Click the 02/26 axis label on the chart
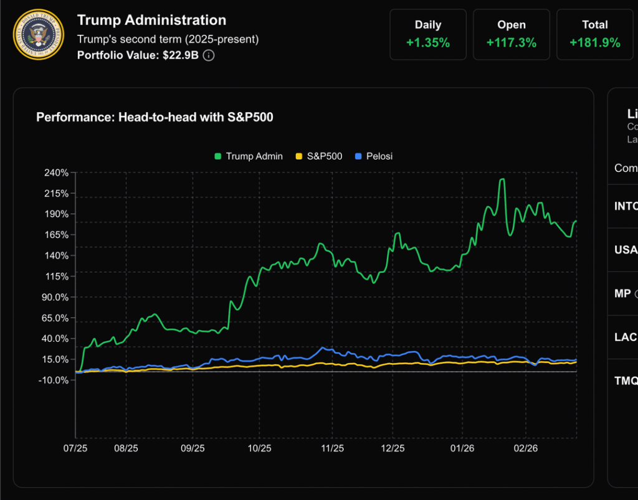This screenshot has height=500, width=638. pos(527,448)
